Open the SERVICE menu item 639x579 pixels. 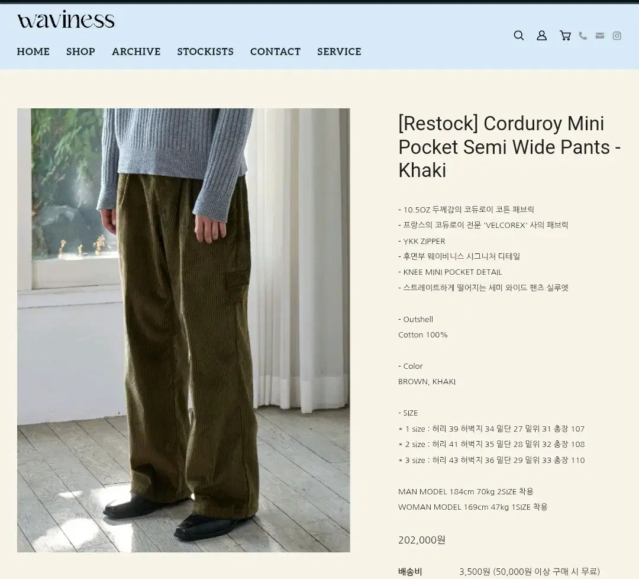339,52
